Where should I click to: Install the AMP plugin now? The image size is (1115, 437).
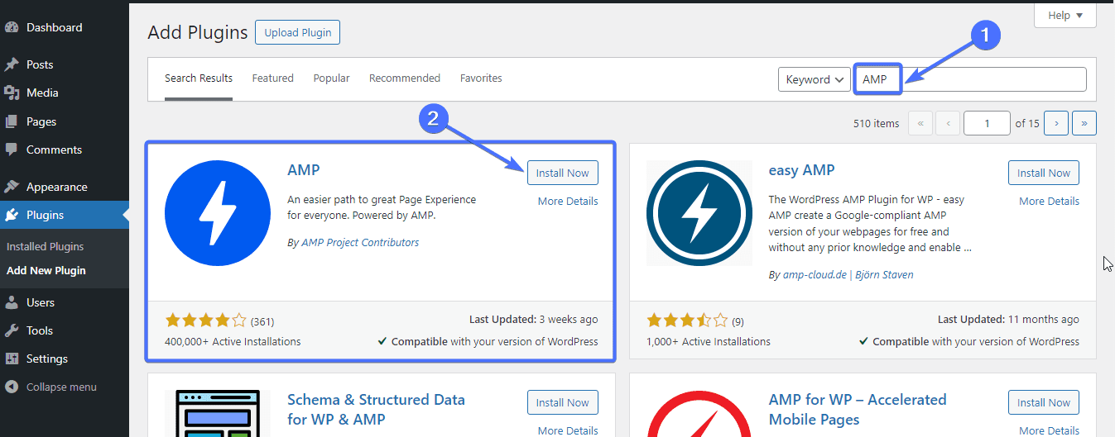click(x=563, y=173)
